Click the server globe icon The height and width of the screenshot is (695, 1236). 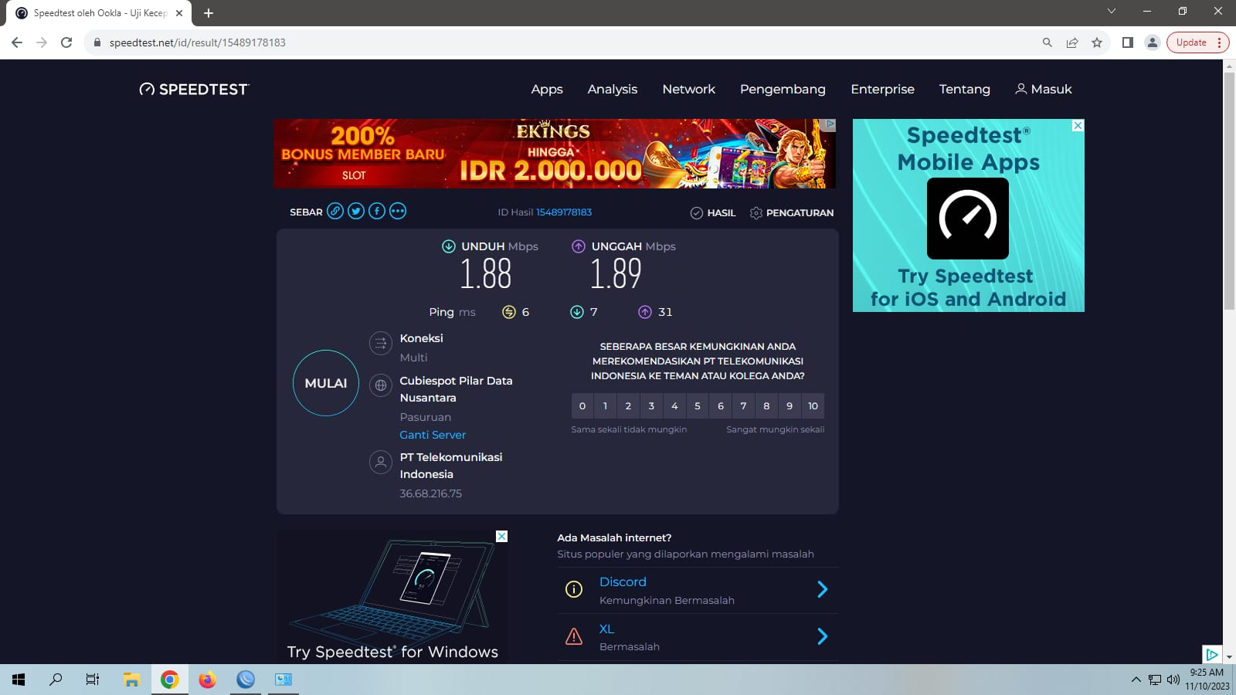[x=380, y=385]
